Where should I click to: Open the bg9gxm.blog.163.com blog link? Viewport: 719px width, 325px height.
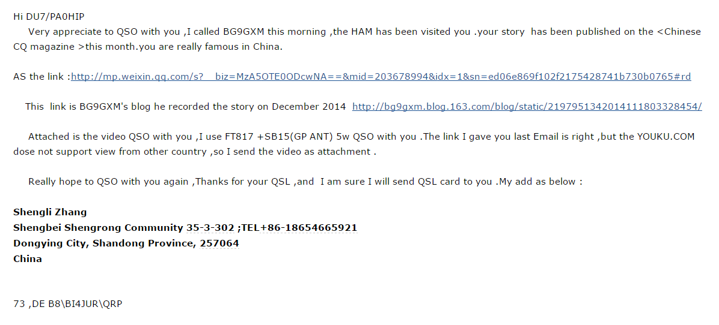pos(527,107)
